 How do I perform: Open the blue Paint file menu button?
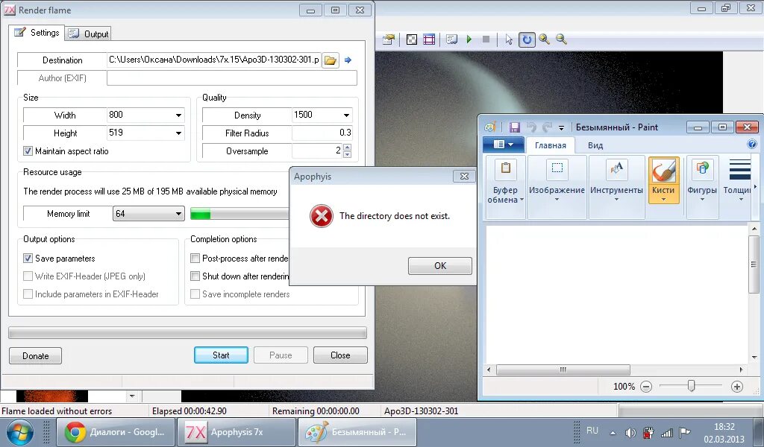pyautogui.click(x=504, y=145)
